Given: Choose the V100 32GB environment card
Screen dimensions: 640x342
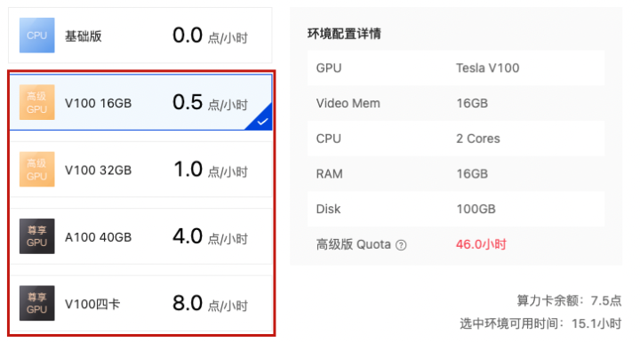Looking at the screenshot, I should 140,170.
